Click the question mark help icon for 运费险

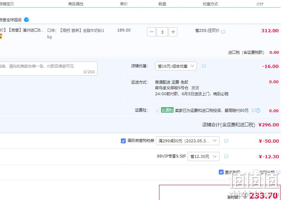pos(258,110)
